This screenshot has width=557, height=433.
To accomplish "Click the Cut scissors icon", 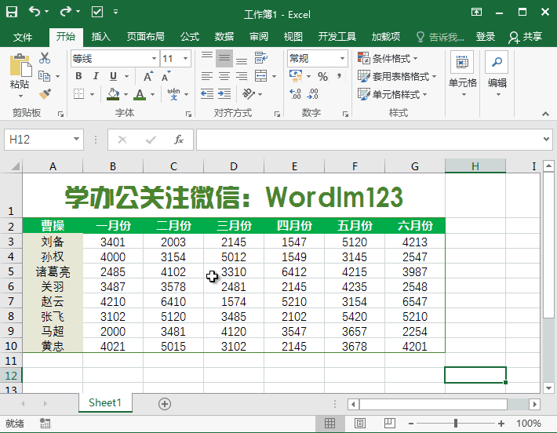I will pos(45,58).
